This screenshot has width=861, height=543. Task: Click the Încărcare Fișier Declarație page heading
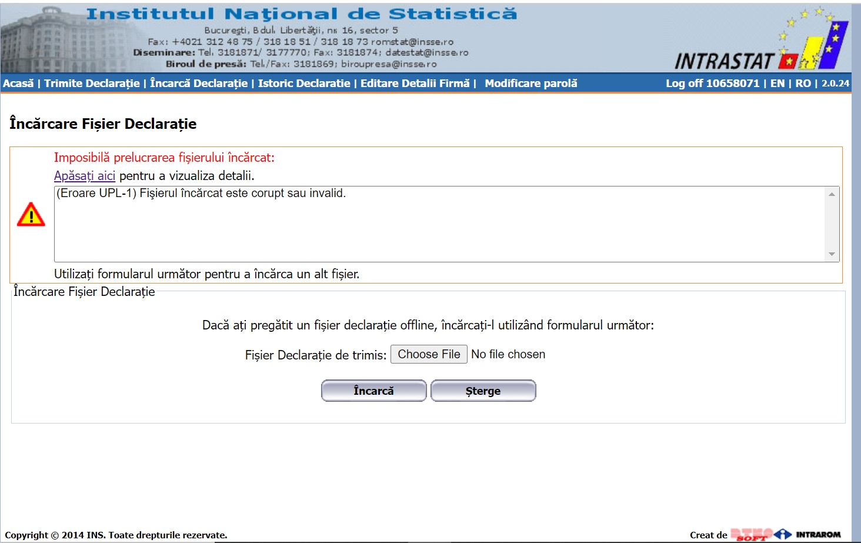coord(103,124)
